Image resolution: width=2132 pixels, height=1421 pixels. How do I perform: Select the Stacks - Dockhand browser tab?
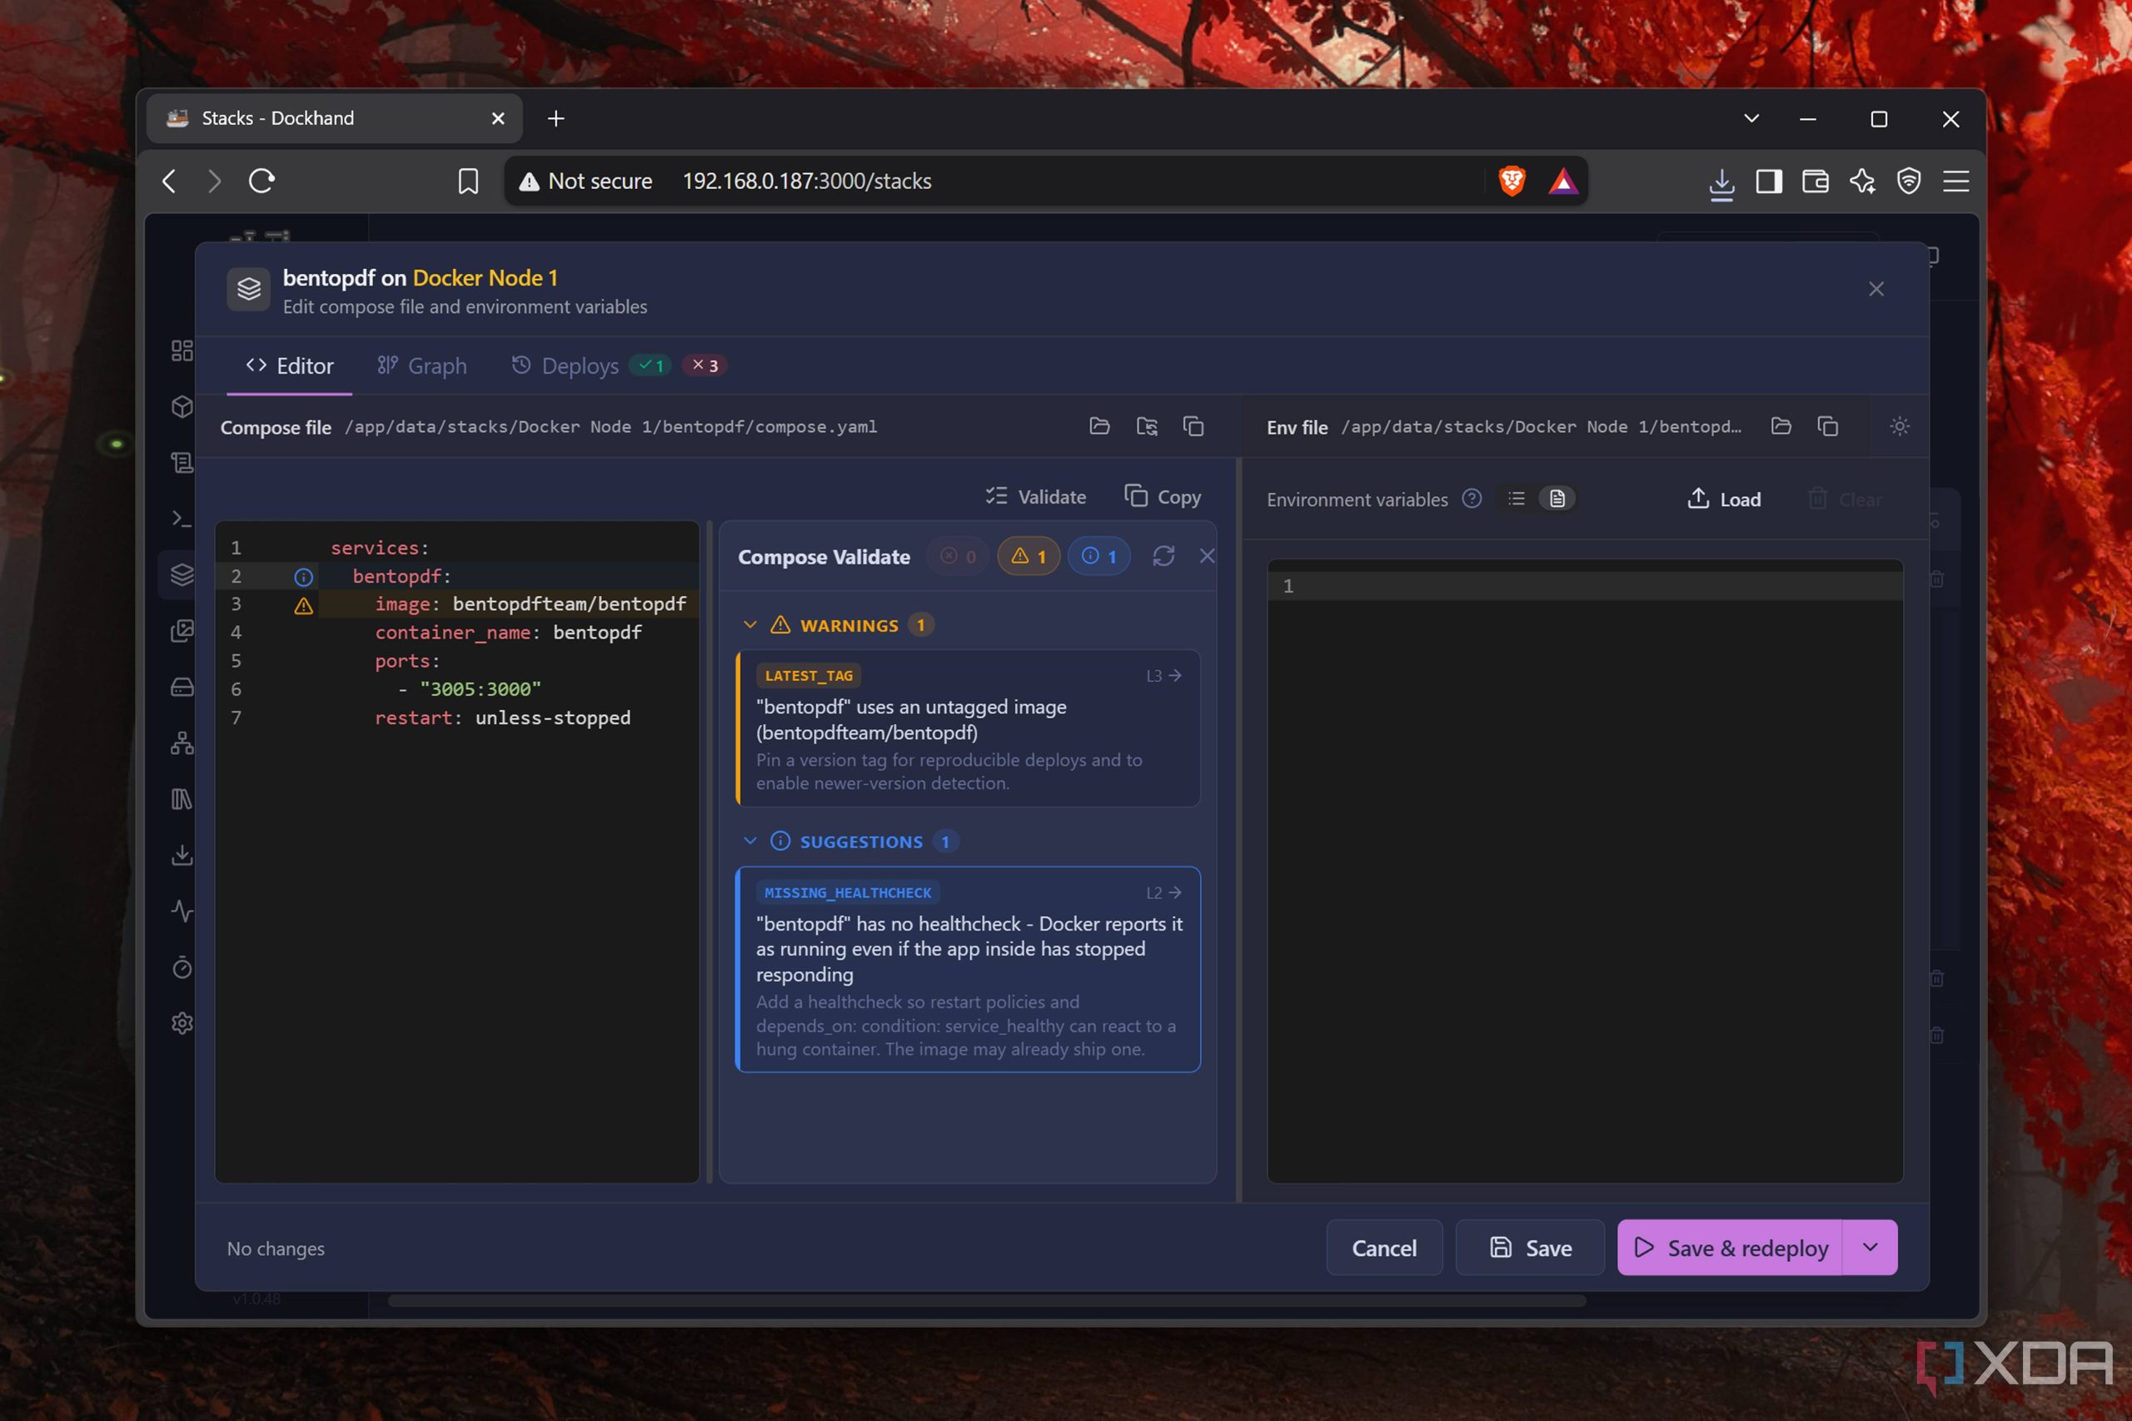pyautogui.click(x=335, y=118)
